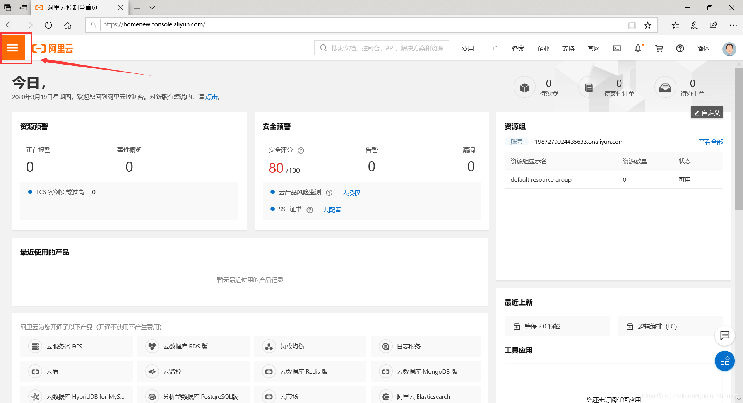The image size is (743, 403).
Task: Open 日志服务 product
Action: [x=425, y=346]
